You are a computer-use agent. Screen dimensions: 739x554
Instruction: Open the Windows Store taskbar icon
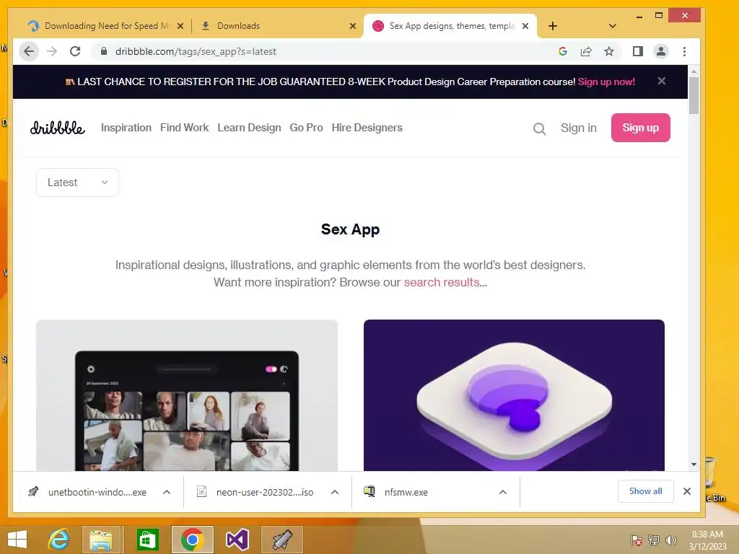(x=147, y=540)
